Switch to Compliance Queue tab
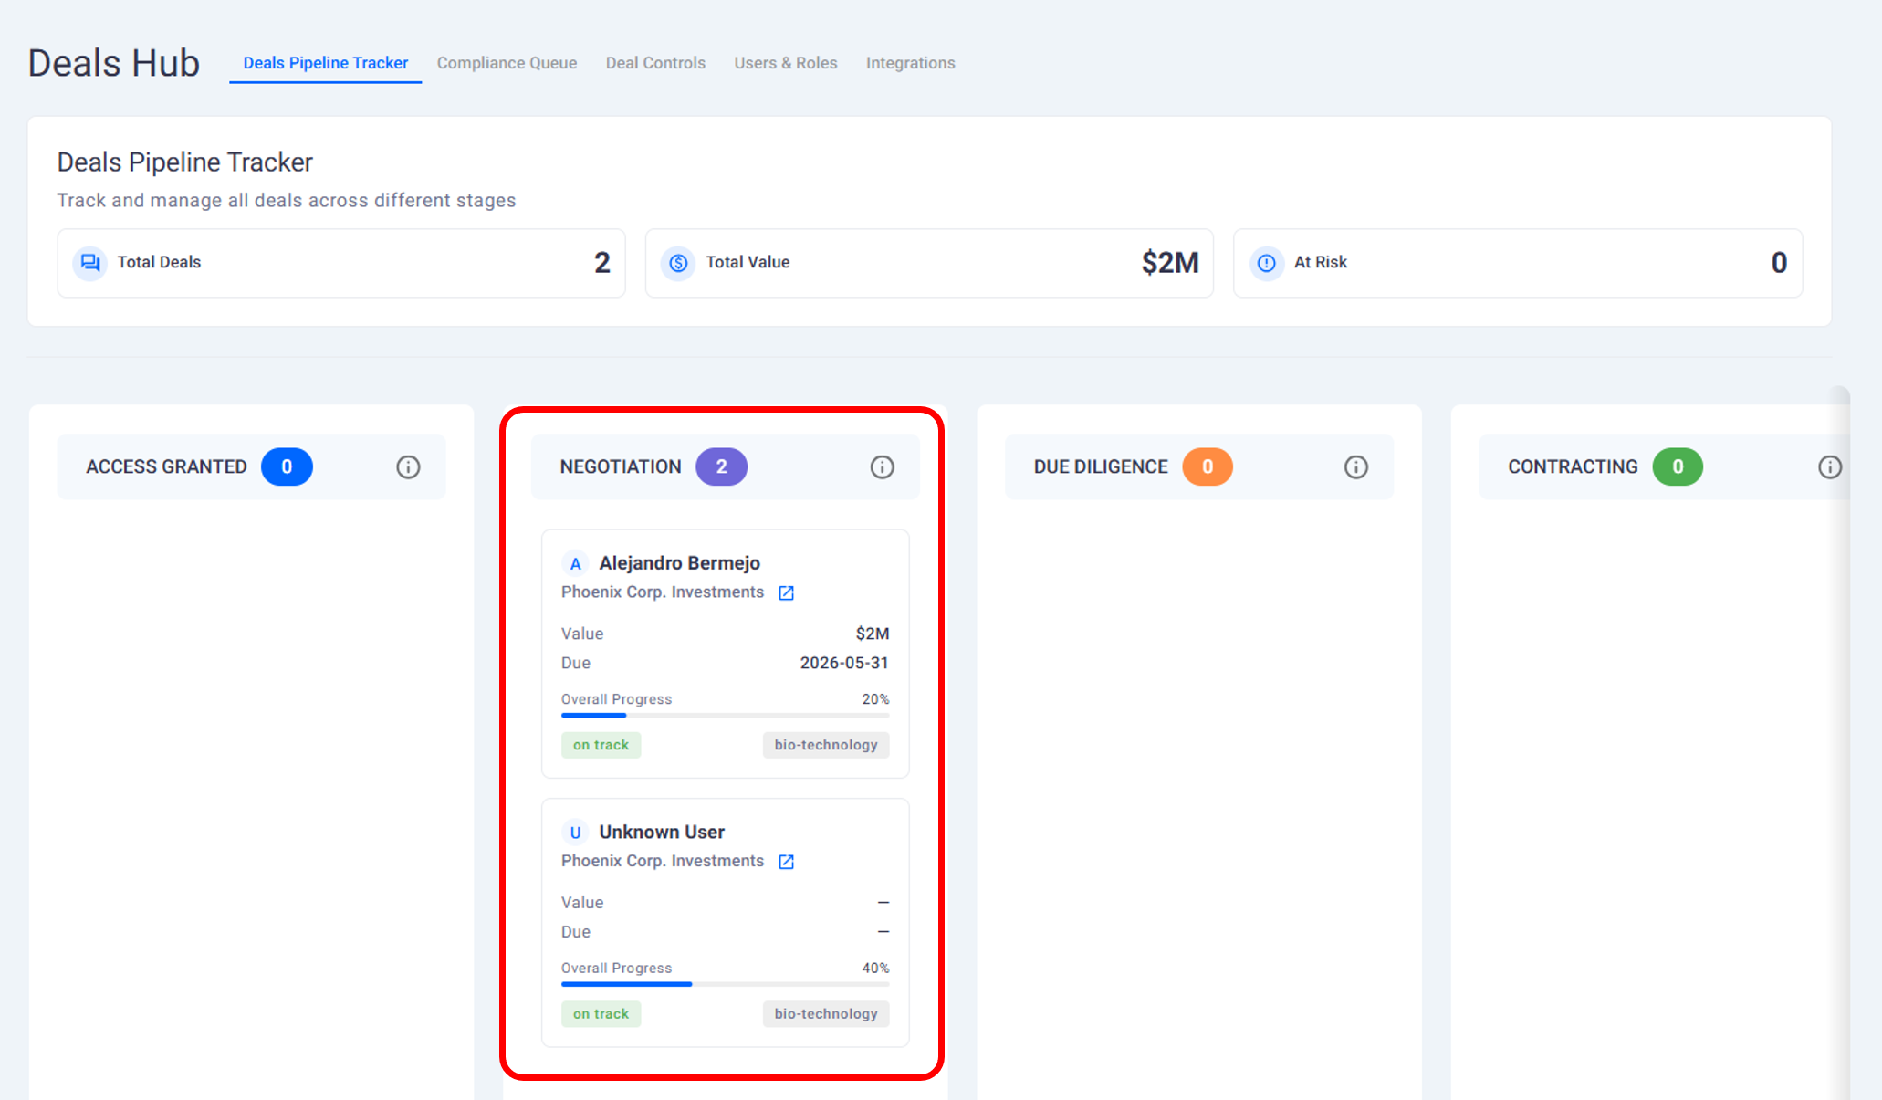The height and width of the screenshot is (1100, 1882). [507, 63]
